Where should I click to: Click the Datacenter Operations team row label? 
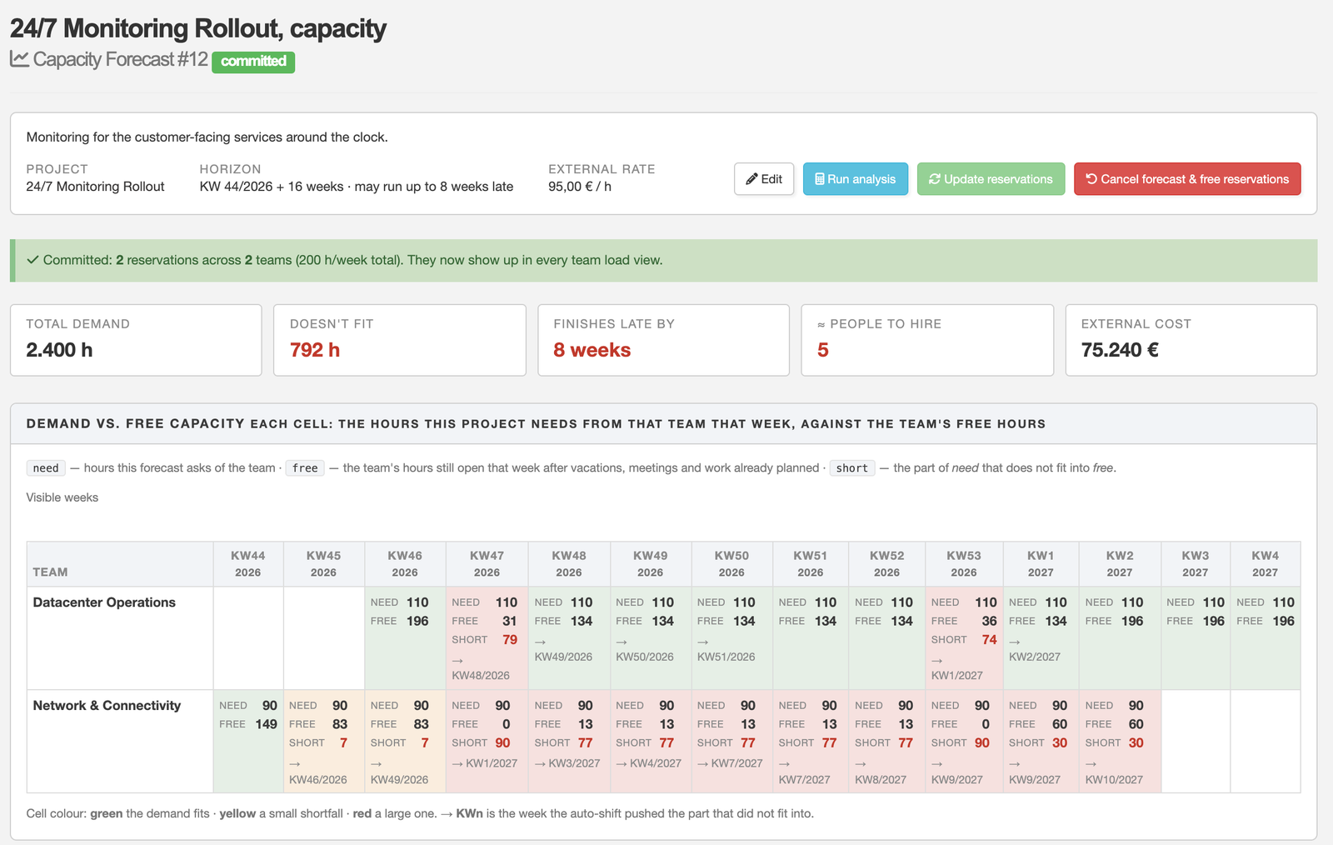(x=104, y=602)
